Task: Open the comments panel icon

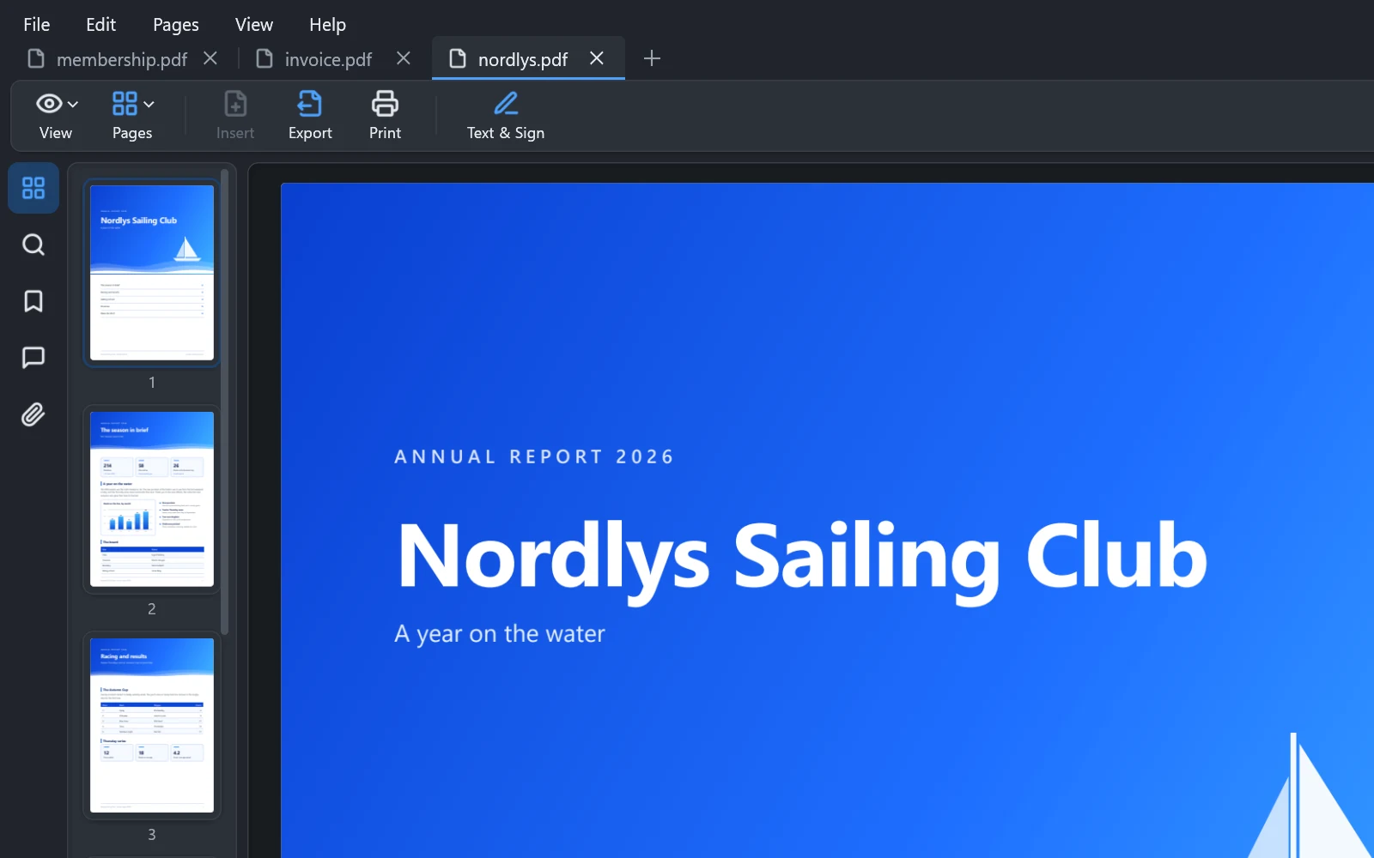Action: point(33,358)
